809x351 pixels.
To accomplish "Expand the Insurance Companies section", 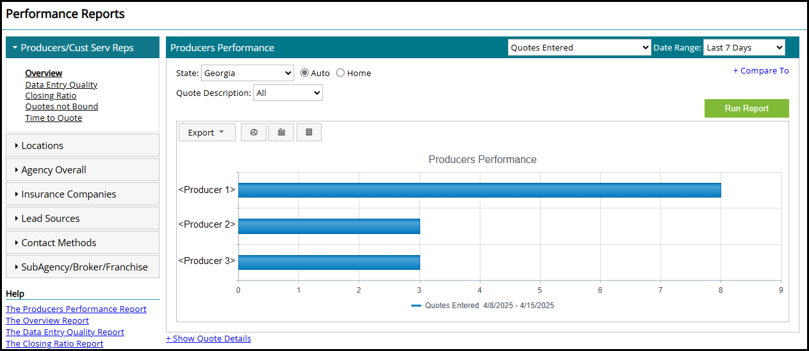I will (83, 194).
